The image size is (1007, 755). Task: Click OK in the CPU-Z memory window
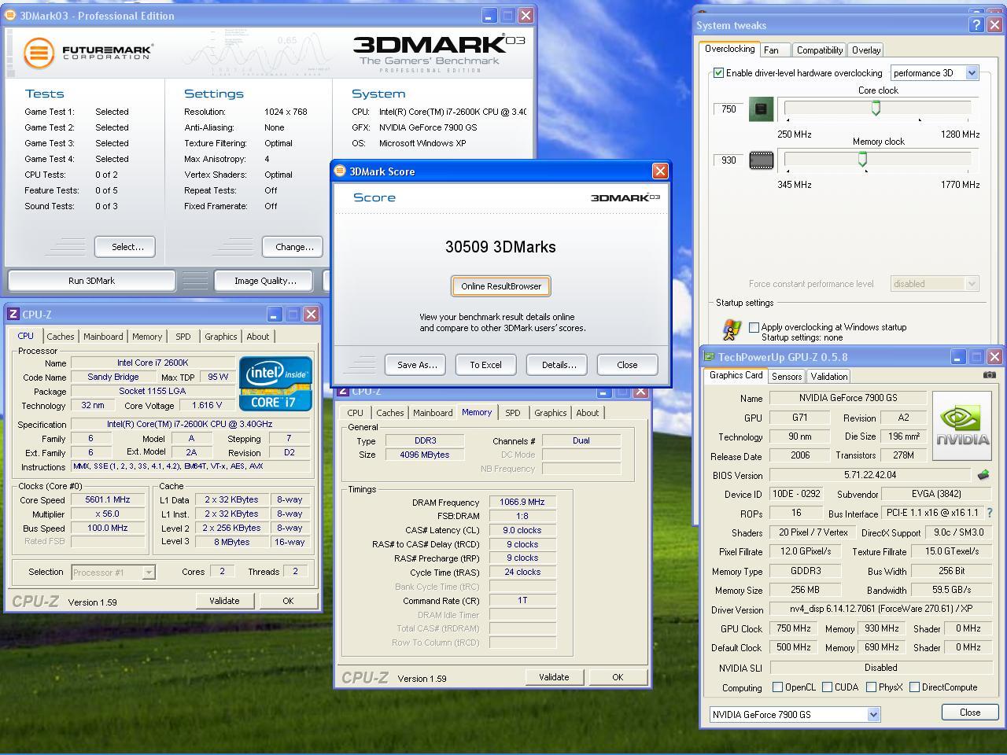618,677
